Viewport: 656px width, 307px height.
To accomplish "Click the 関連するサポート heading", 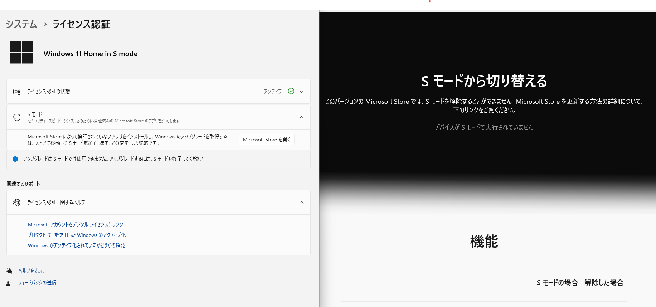I will (23, 184).
